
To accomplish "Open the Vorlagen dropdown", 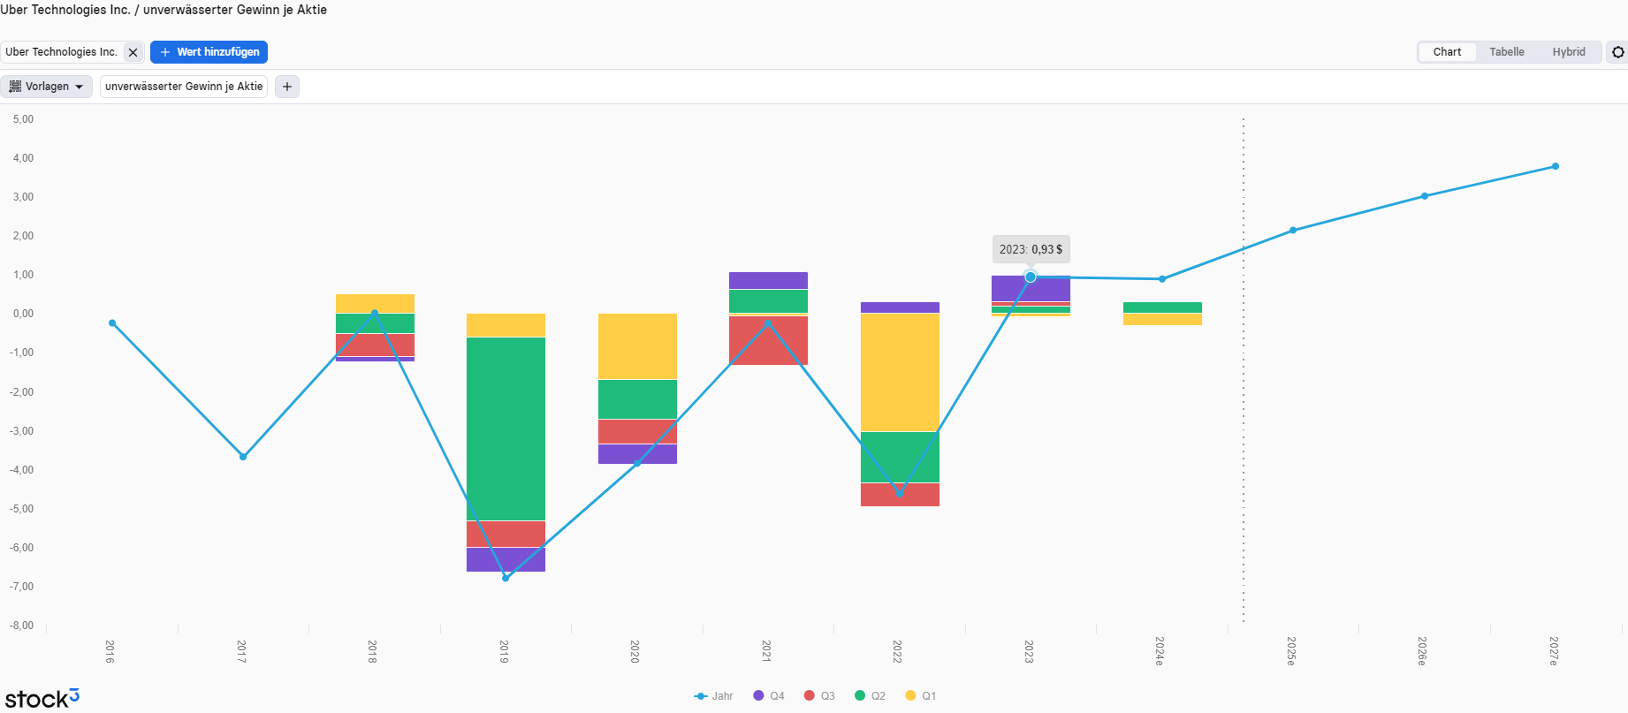I will click(46, 87).
